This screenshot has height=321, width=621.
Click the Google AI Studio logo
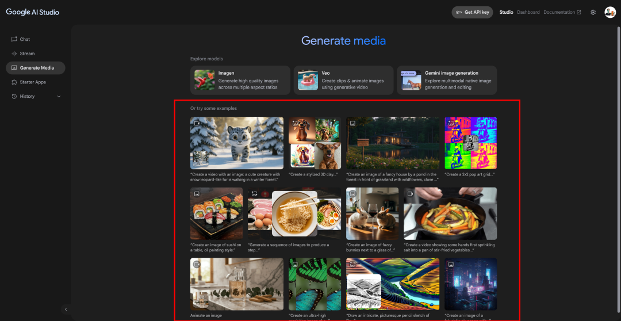pyautogui.click(x=32, y=12)
